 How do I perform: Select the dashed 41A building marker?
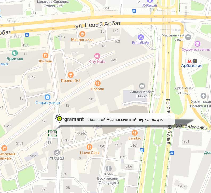52,133
